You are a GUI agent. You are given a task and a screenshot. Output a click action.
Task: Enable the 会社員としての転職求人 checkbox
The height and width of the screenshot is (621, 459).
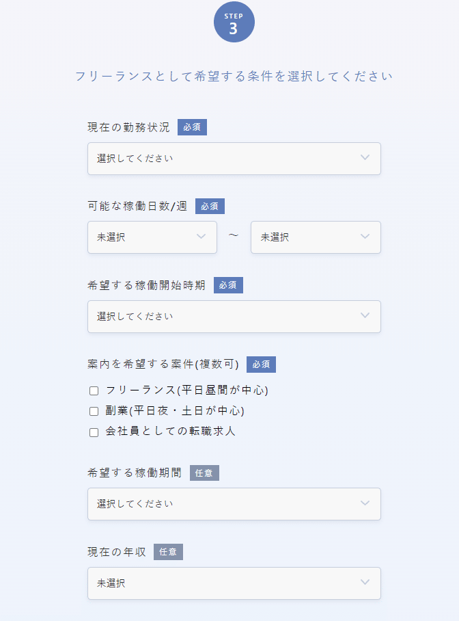(94, 432)
